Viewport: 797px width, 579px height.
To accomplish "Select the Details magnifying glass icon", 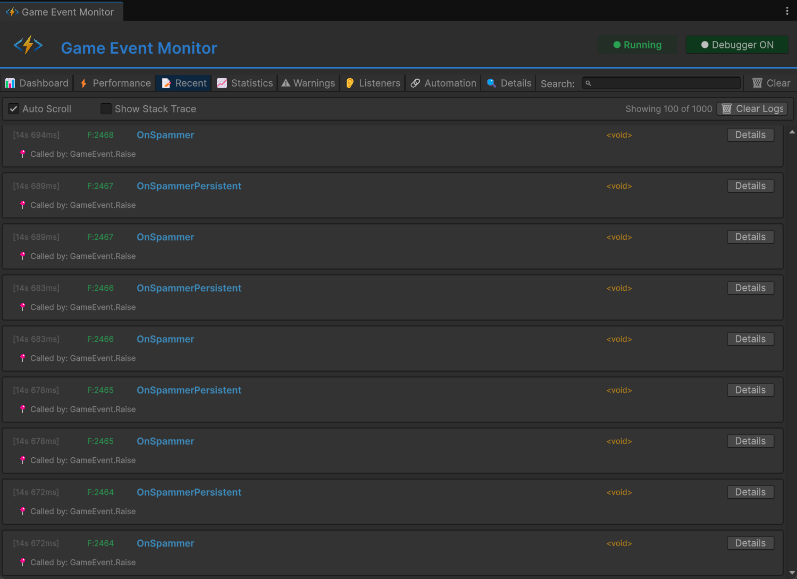I will point(491,83).
